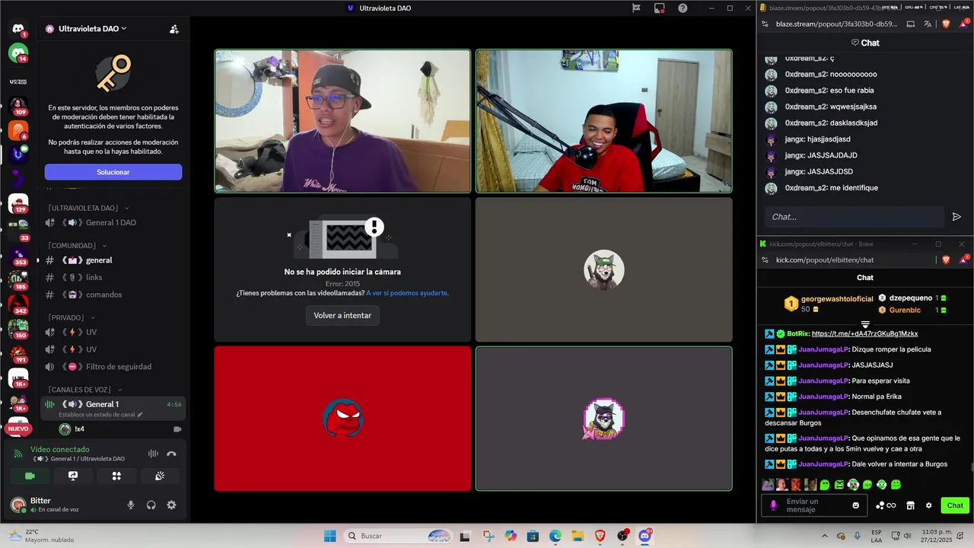The image size is (974, 548).
Task: Send Blaze chat message arrow icon
Action: tap(956, 217)
